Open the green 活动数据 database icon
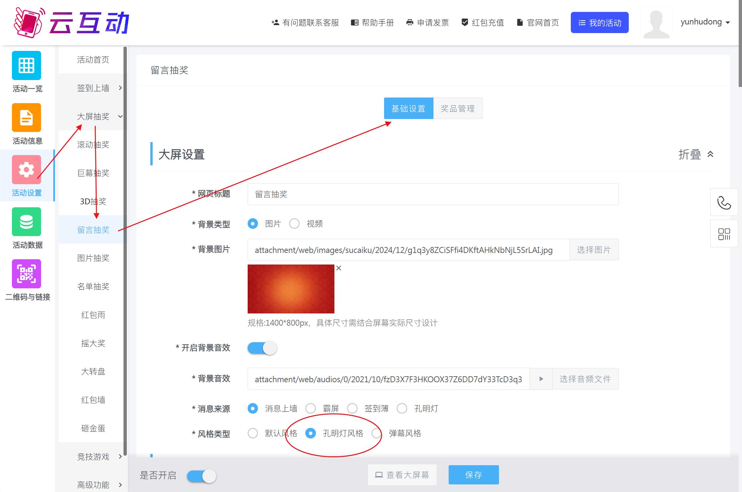Image resolution: width=742 pixels, height=492 pixels. tap(26, 222)
